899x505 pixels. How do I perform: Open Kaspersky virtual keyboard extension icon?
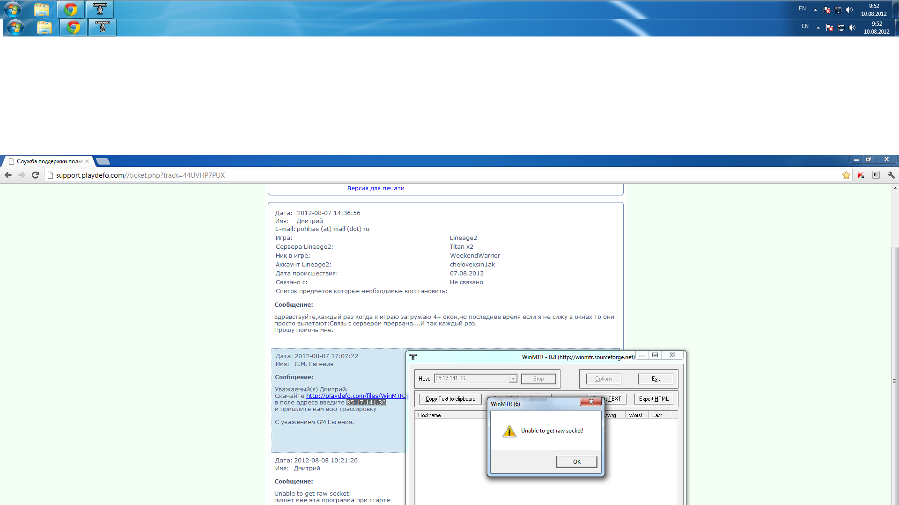pyautogui.click(x=876, y=175)
